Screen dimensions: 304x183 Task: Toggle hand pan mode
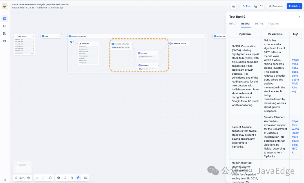(x=78, y=178)
